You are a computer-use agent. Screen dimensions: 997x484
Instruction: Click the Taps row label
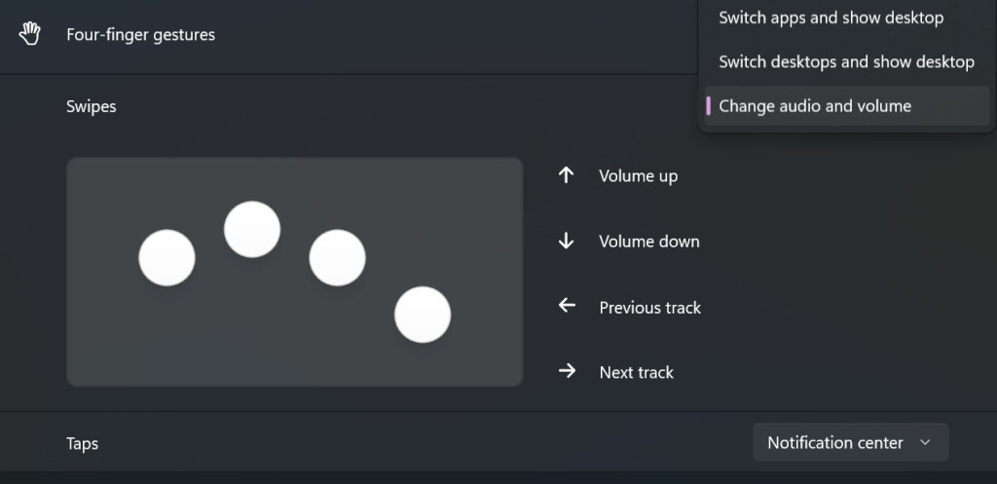[83, 443]
